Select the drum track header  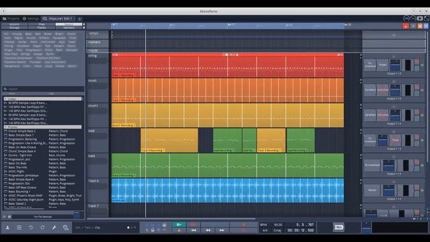(x=98, y=90)
